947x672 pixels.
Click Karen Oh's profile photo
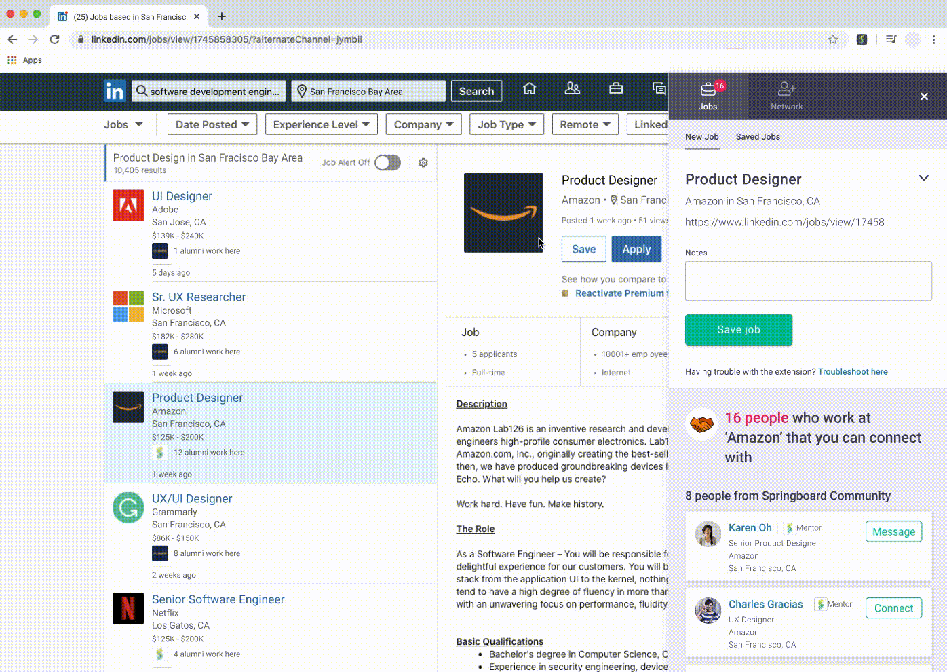click(708, 534)
